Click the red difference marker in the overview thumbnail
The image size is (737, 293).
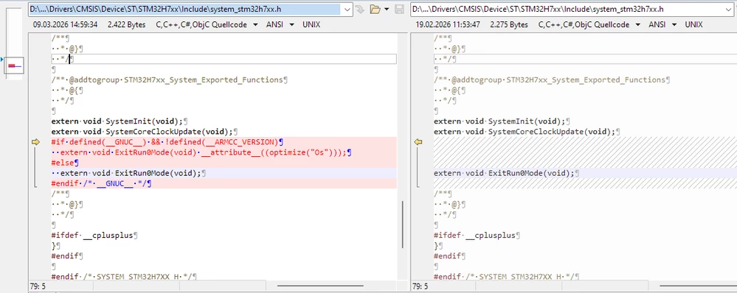[x=12, y=66]
